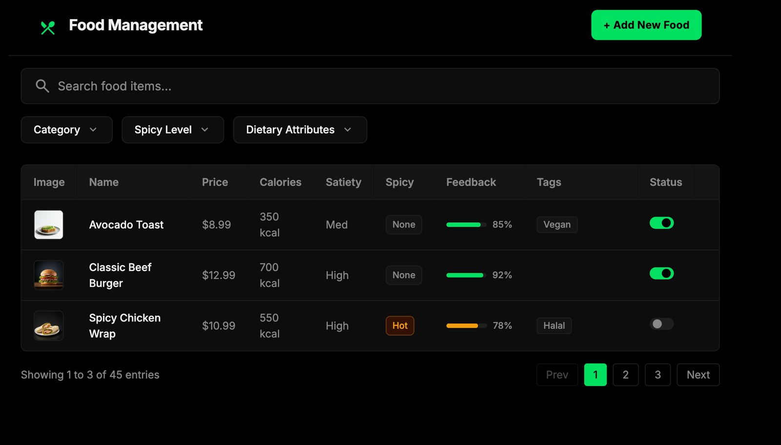The image size is (781, 445).
Task: Expand the Spicy Level dropdown
Action: tap(173, 130)
